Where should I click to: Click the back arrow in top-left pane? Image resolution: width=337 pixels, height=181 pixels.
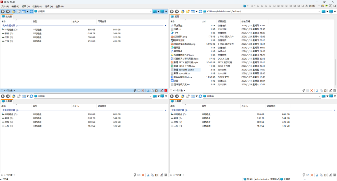3,12
